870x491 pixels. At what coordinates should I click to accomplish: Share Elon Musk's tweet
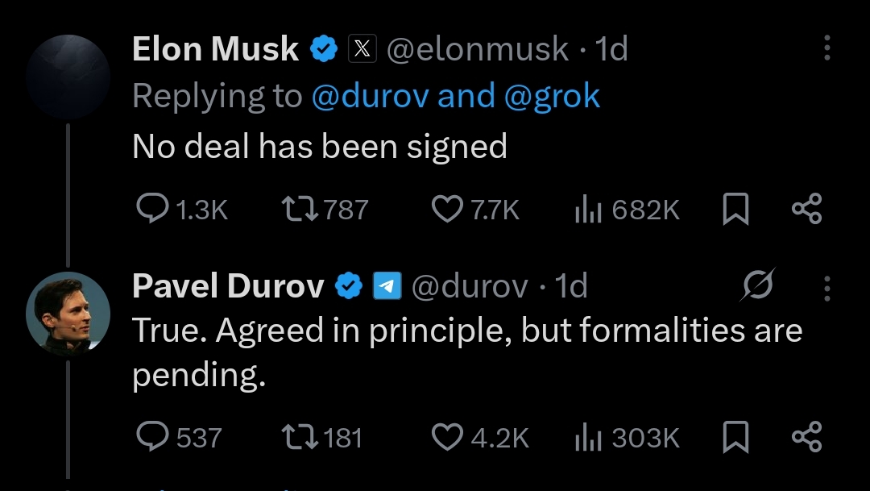(806, 210)
